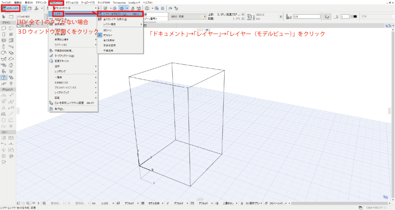The height and width of the screenshot is (210, 395).
Task: Choose レイヤー(モデルビュー) in the submenu
Action: (x=120, y=14)
